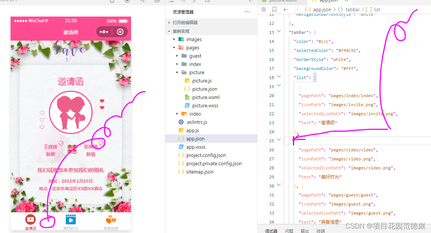The width and height of the screenshot is (431, 233).
Task: Collapse the picture folder arrow
Action: tap(177, 73)
